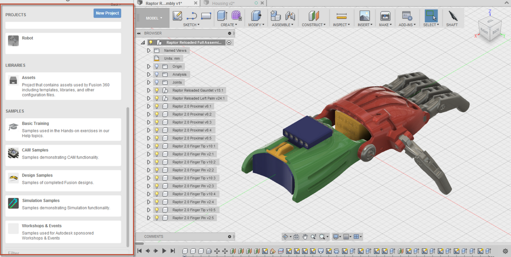Viewport: 511px width, 257px height.
Task: Click the Grid and Snaps icon
Action: click(x=347, y=237)
